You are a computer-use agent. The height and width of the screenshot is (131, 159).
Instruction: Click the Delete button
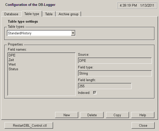pos(92,115)
